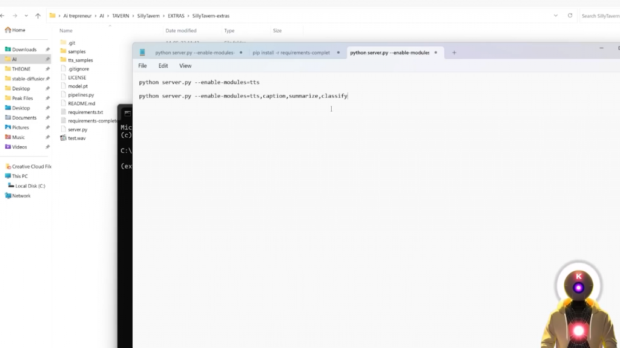Add a new Notepad tab
The image size is (620, 348).
click(454, 53)
